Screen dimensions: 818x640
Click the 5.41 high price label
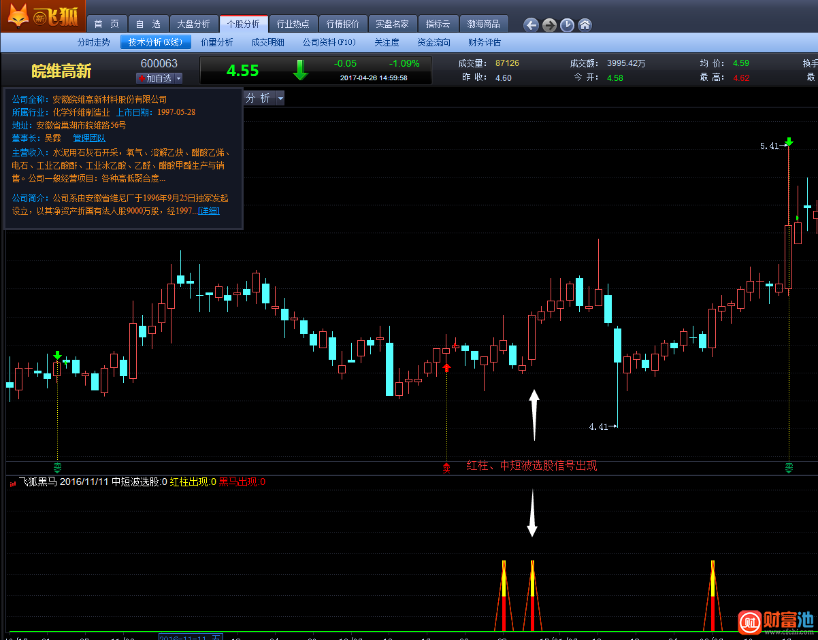click(769, 146)
